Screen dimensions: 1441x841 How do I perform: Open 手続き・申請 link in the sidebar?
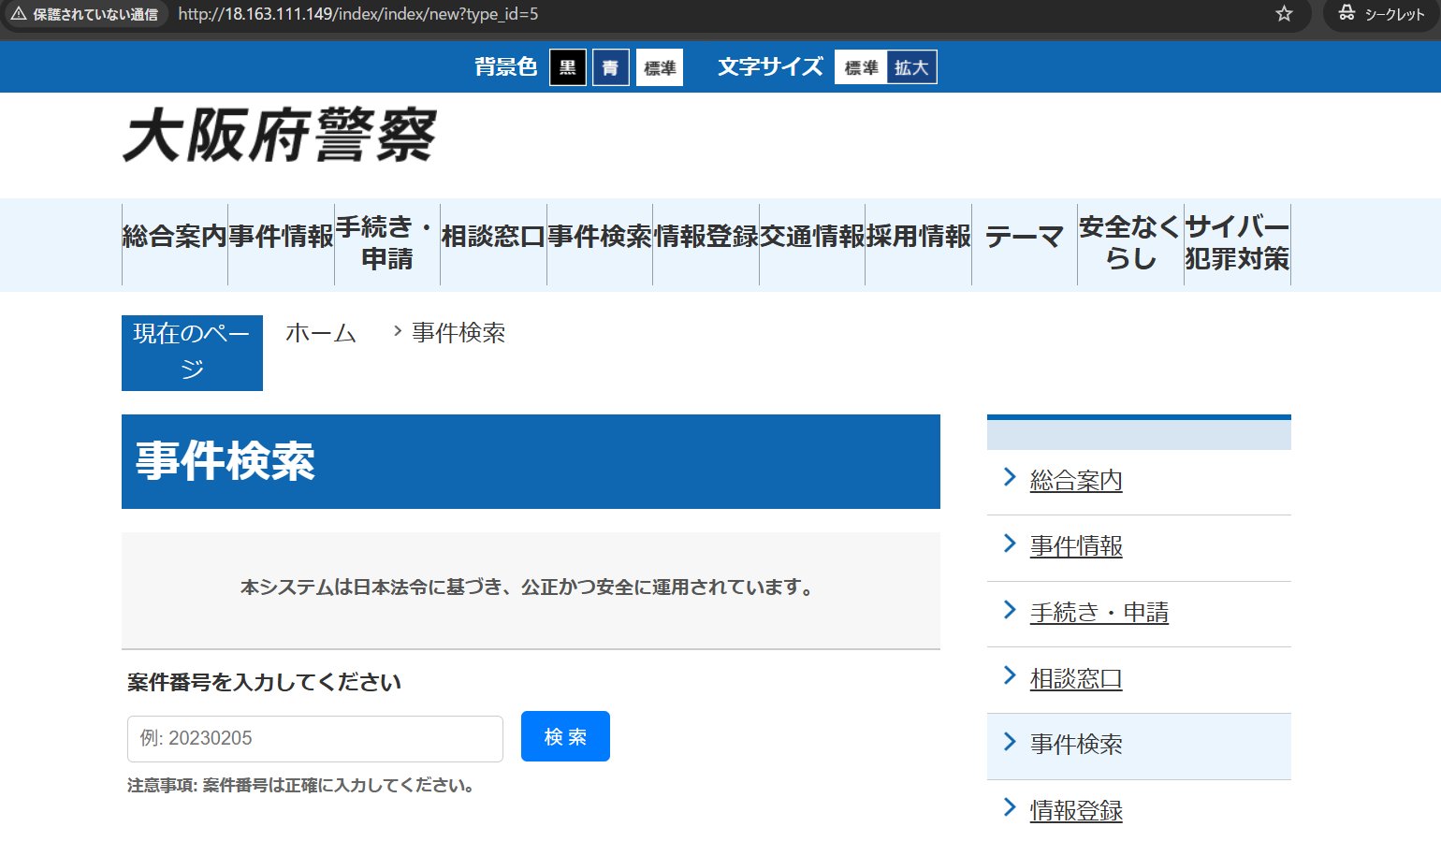pyautogui.click(x=1099, y=612)
